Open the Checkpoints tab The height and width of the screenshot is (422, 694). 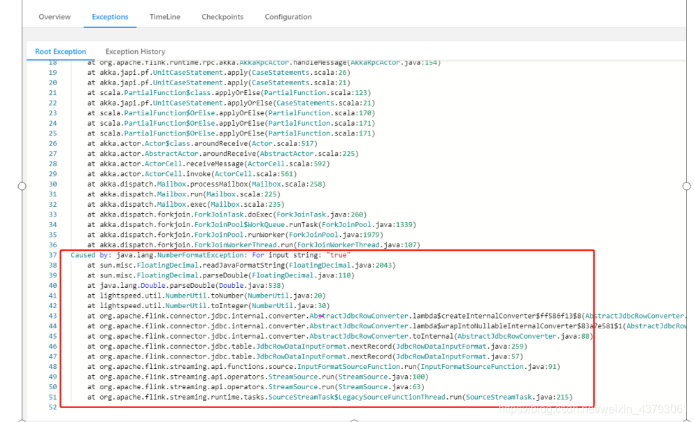pos(222,17)
